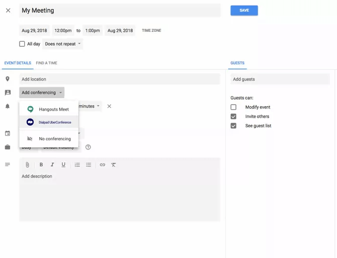Open the Guests tab
The height and width of the screenshot is (258, 337).
pyautogui.click(x=237, y=63)
